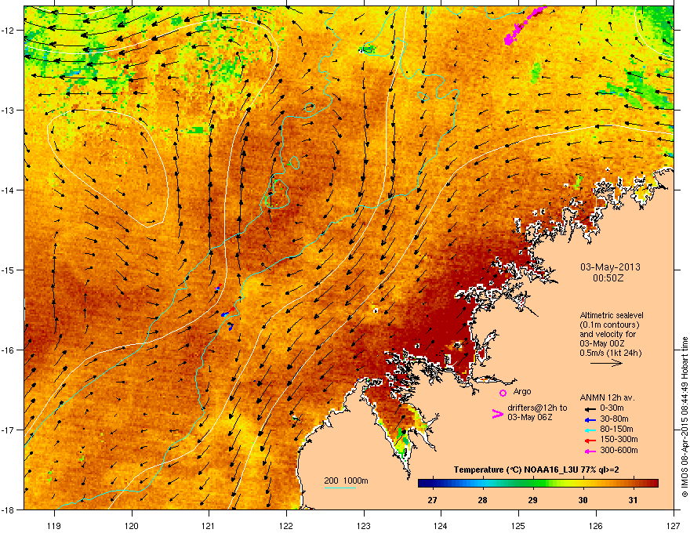The width and height of the screenshot is (690, 533).
Task: Click the blue 30-80m ANMN arrow
Action: [590, 420]
